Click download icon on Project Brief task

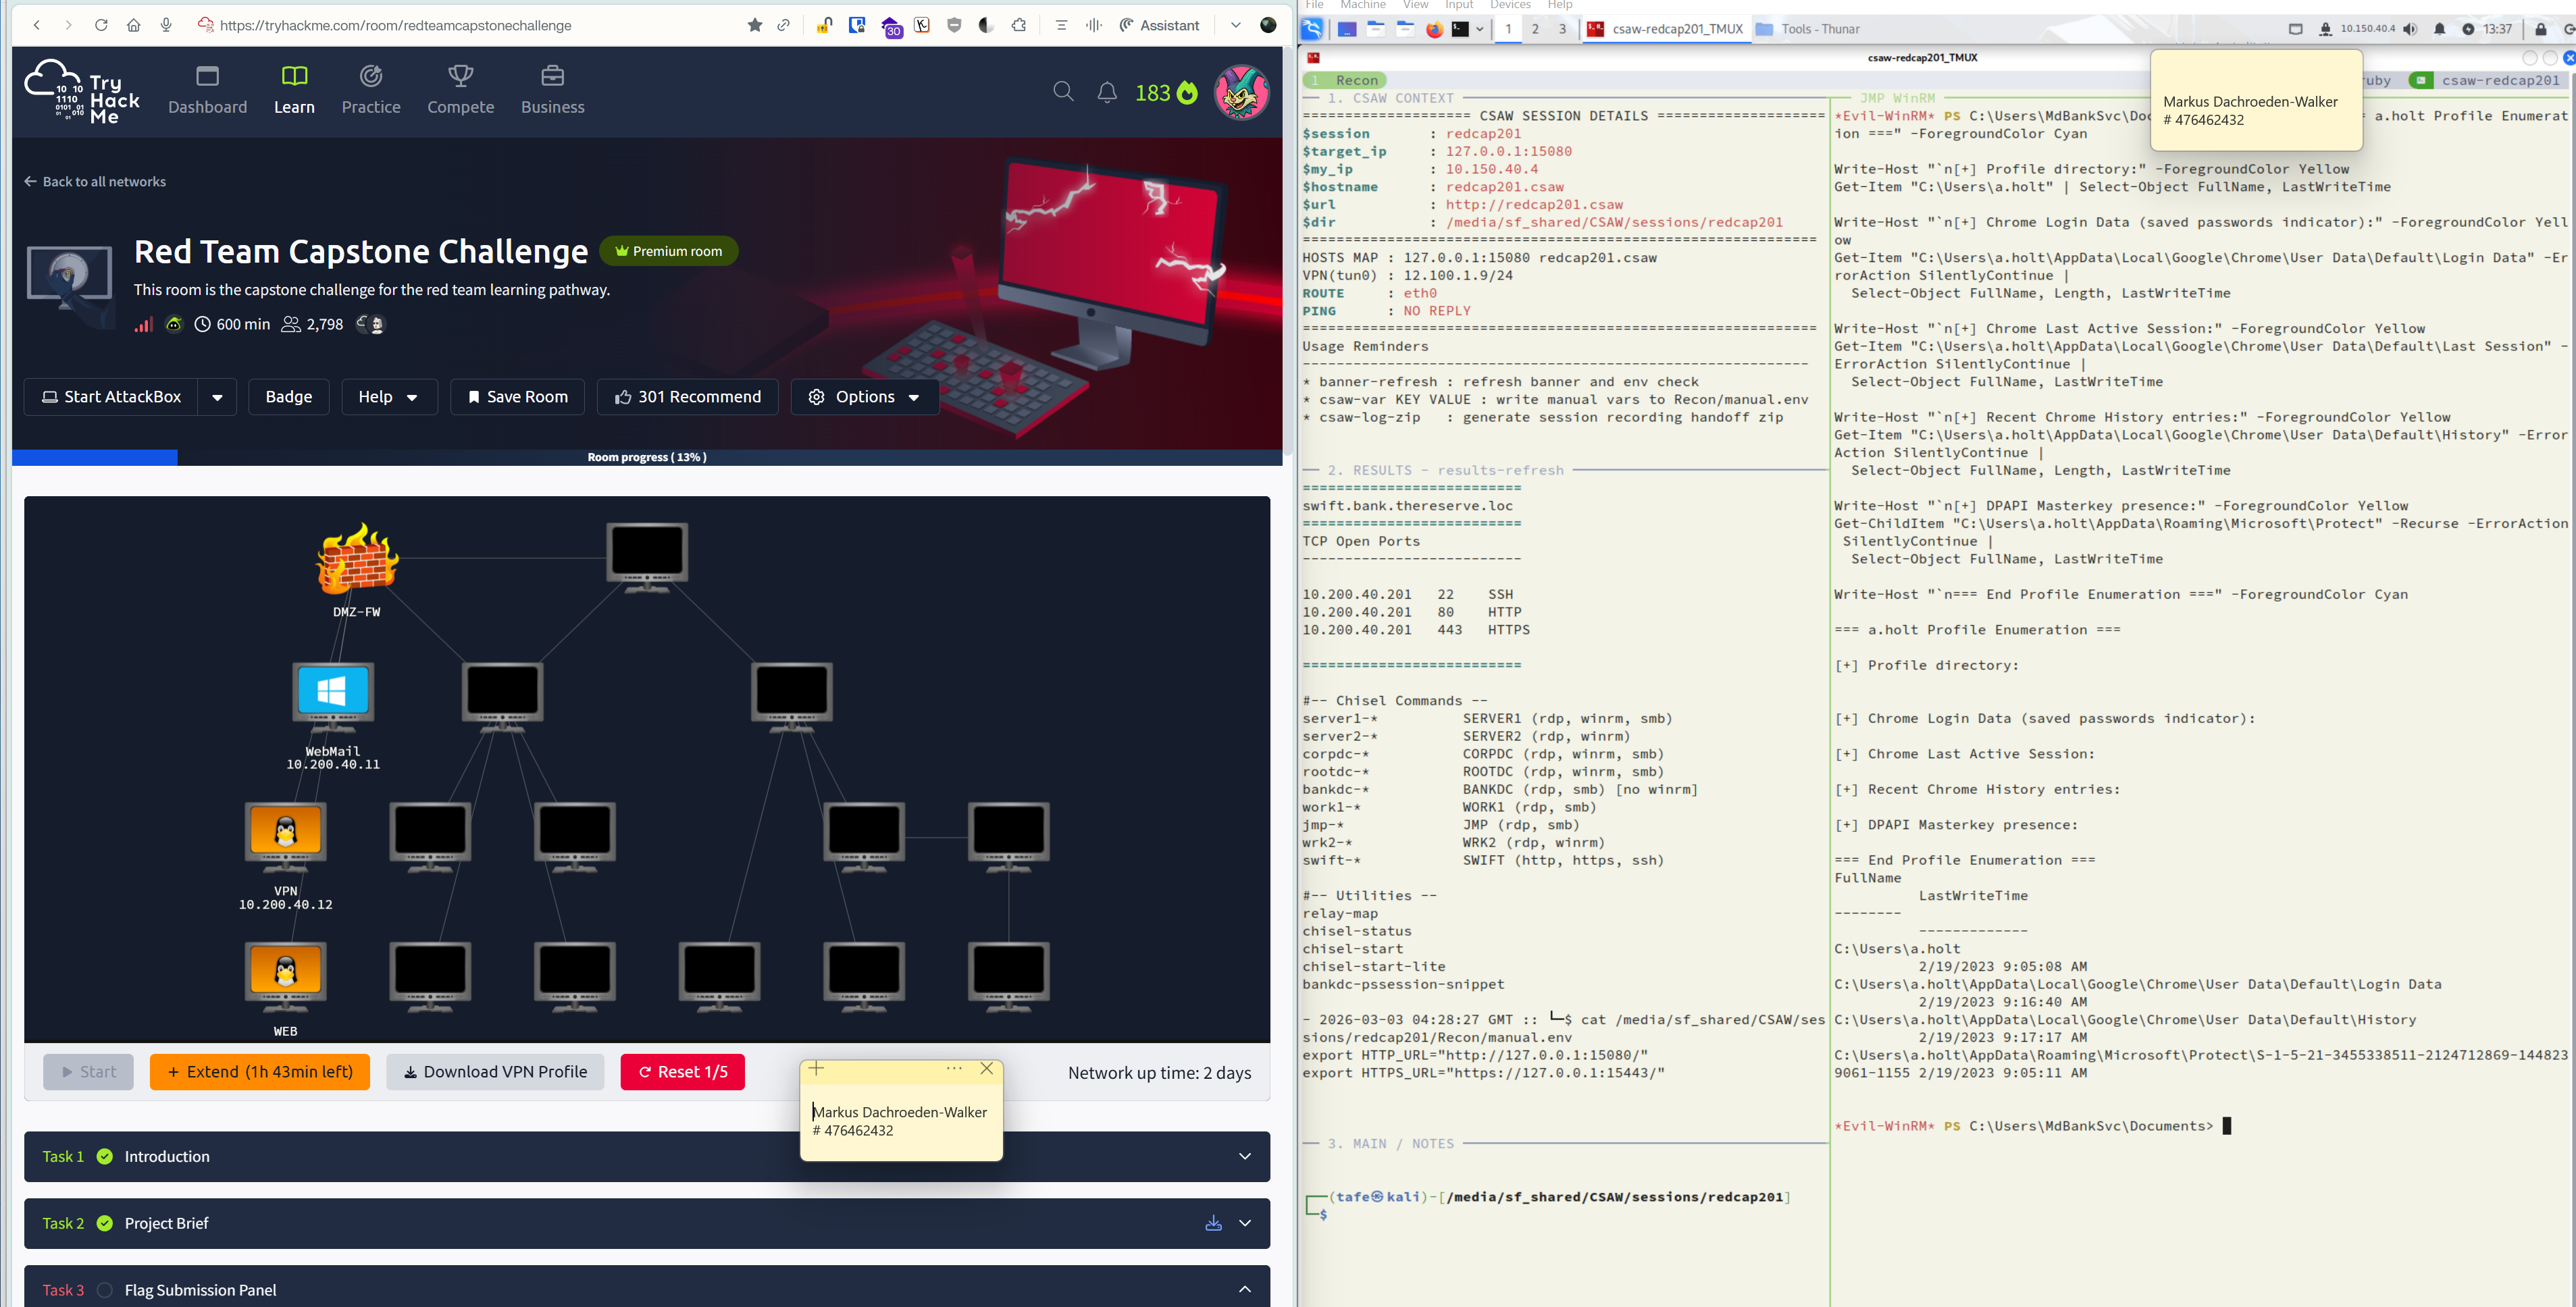[x=1213, y=1223]
